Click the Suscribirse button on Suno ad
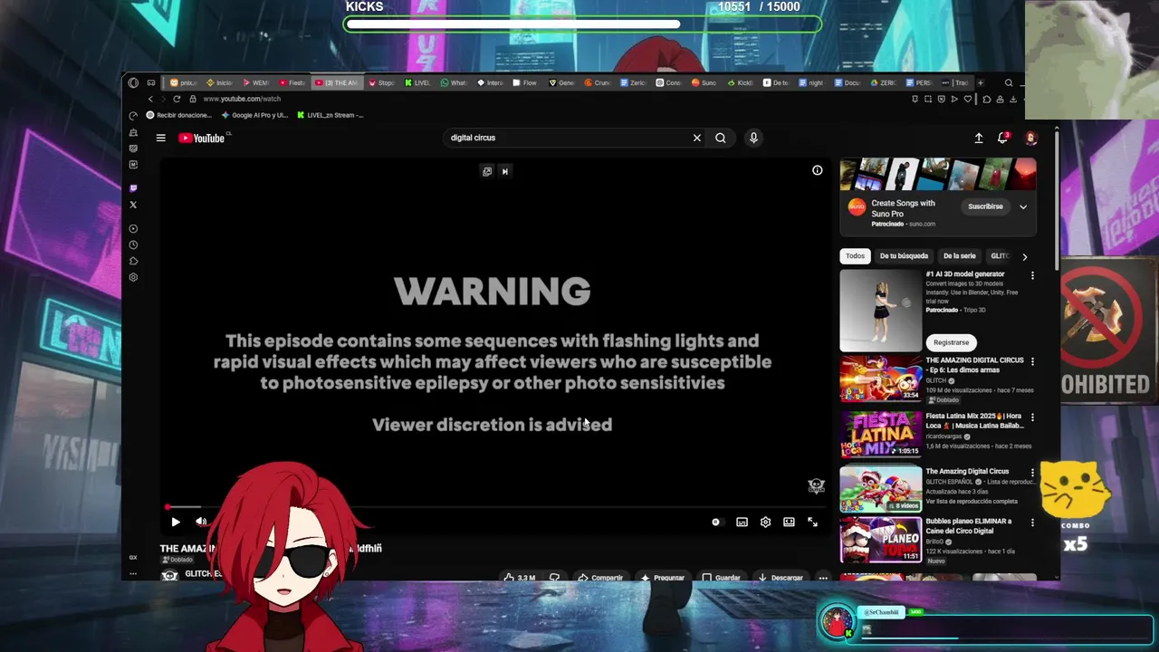 [985, 206]
